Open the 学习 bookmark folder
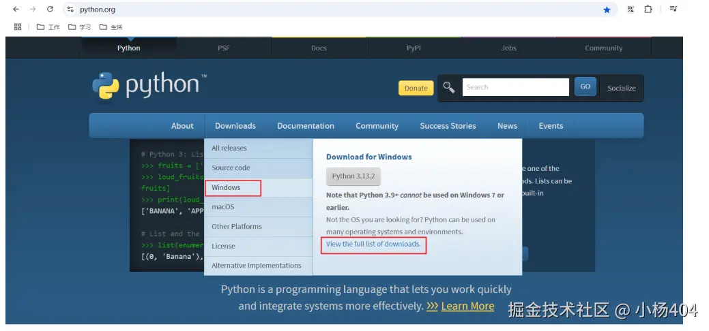 tap(80, 27)
